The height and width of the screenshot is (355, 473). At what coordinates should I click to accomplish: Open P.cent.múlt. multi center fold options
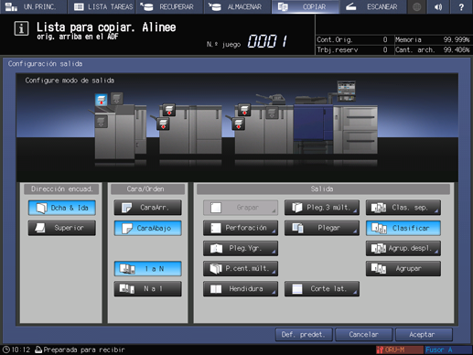(x=241, y=269)
